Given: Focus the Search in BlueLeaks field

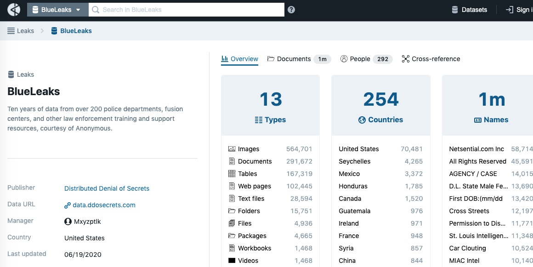Looking at the screenshot, I should click(188, 10).
